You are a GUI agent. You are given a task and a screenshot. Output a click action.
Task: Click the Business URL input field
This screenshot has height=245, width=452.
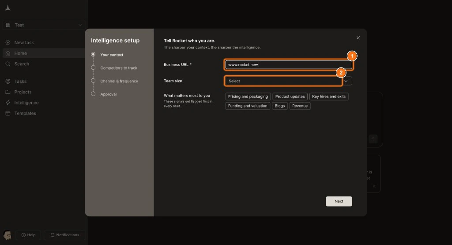pyautogui.click(x=289, y=65)
